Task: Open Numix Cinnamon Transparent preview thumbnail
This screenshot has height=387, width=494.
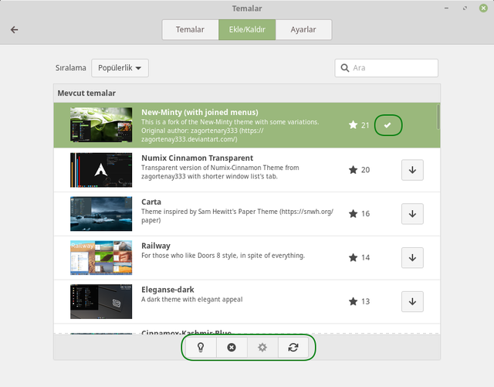Action: point(101,170)
